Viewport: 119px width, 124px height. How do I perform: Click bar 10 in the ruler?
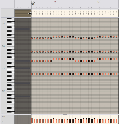click(x=55, y=2)
